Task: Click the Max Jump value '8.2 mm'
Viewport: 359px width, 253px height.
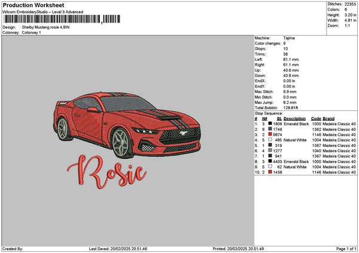Action: pyautogui.click(x=290, y=103)
